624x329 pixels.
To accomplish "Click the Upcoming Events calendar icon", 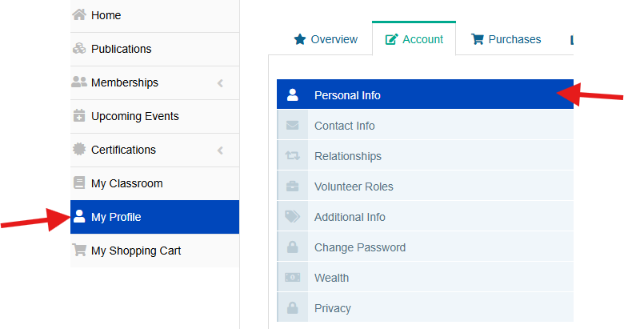I will [78, 115].
